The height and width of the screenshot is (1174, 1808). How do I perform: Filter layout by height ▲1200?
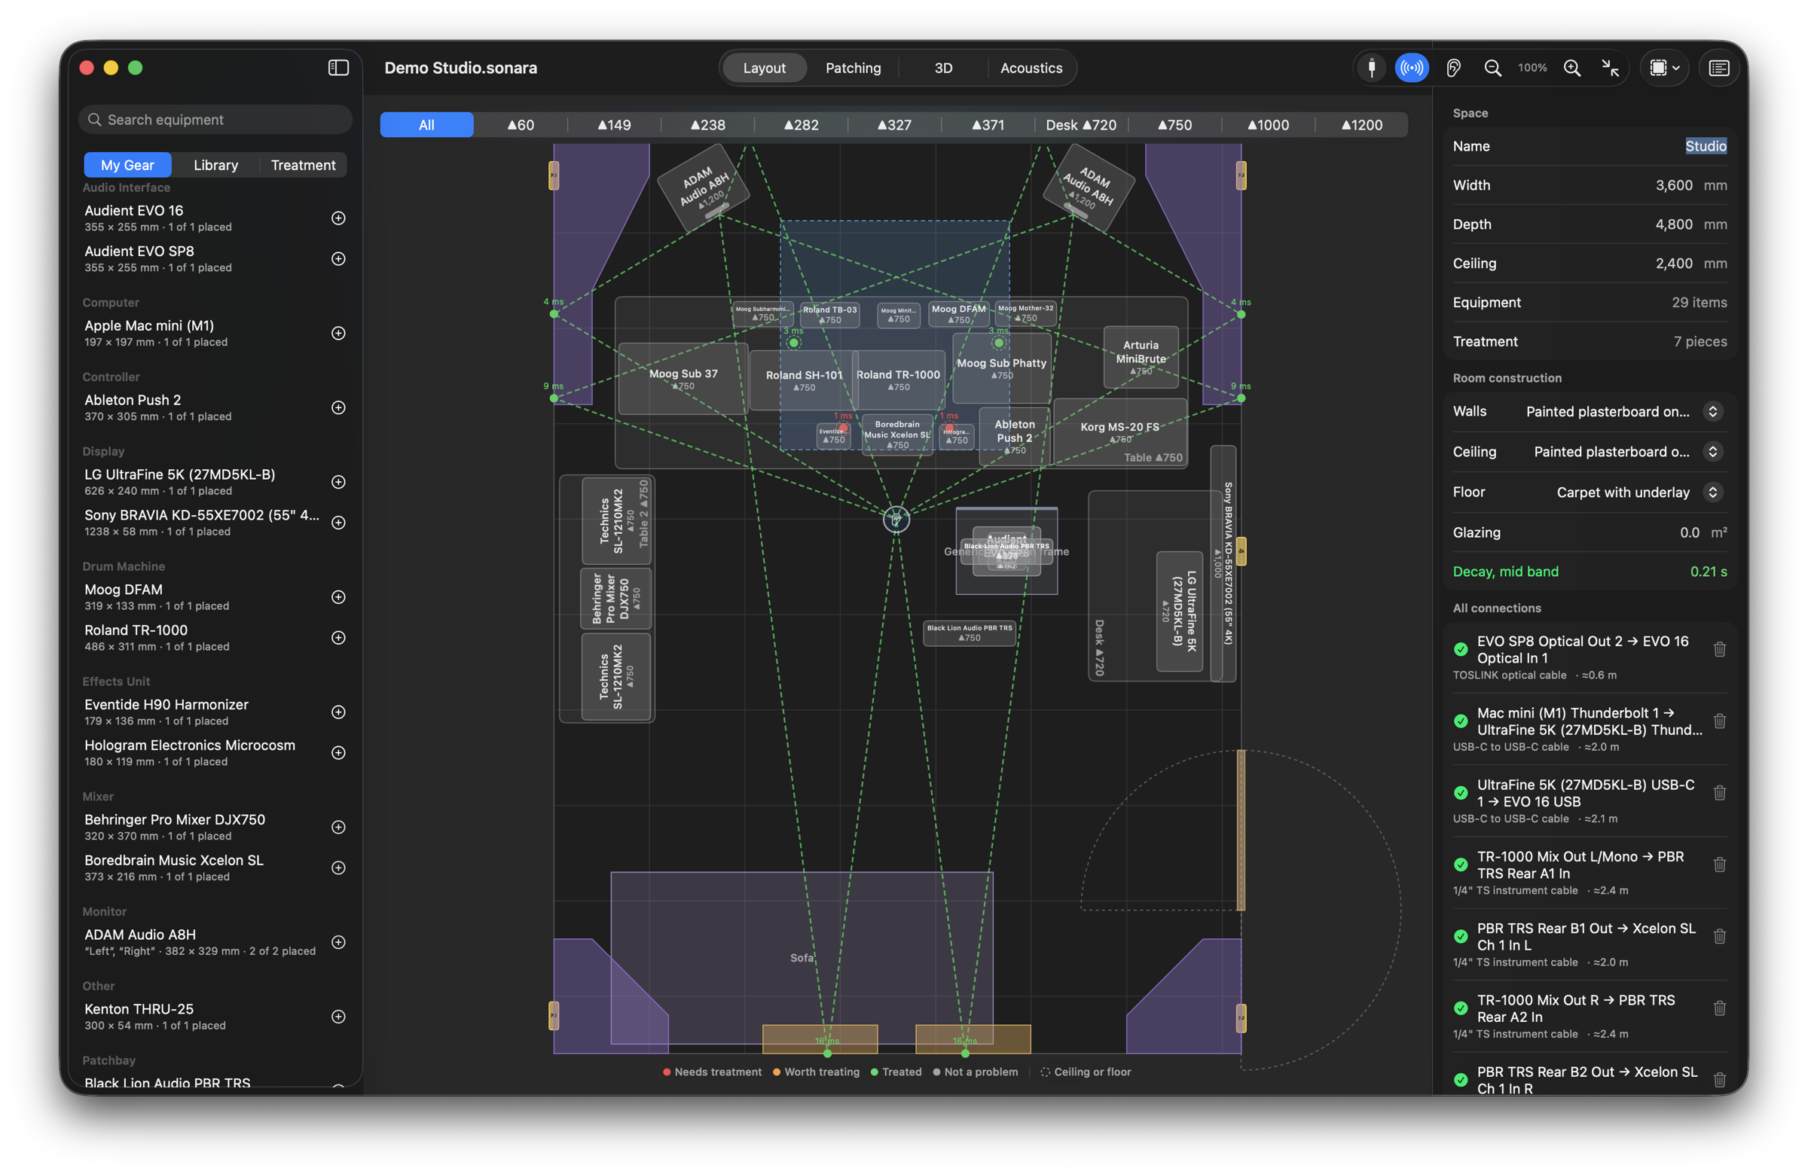pyautogui.click(x=1361, y=124)
